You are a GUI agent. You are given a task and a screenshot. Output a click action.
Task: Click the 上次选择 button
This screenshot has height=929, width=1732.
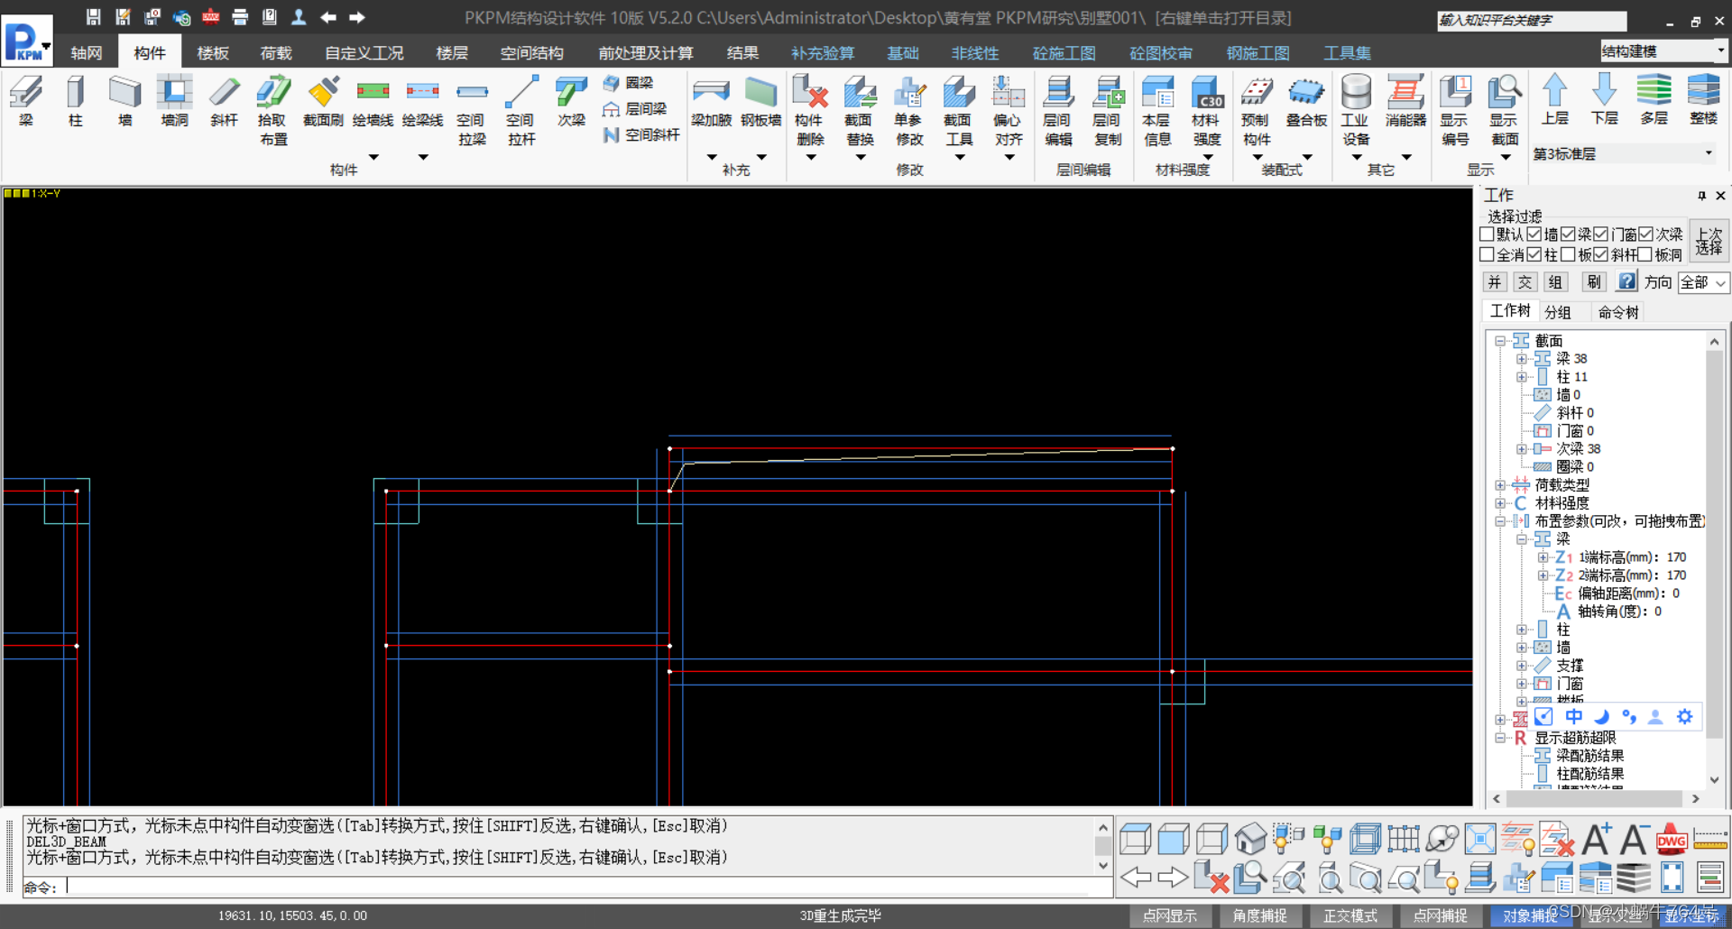(x=1709, y=241)
